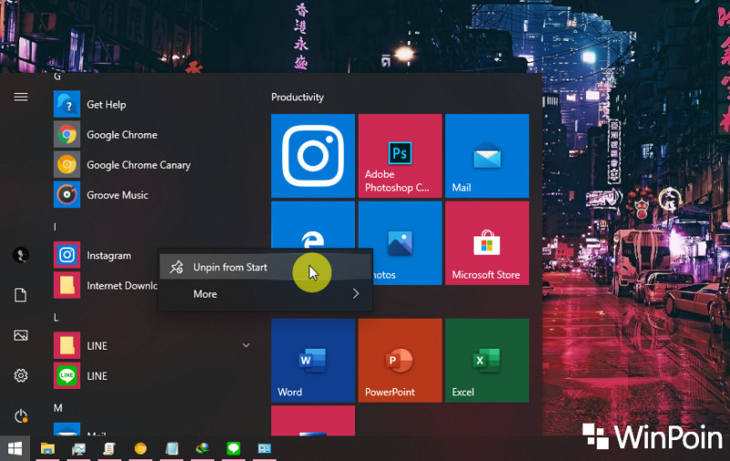Expand the Start menu hamburger button
This screenshot has width=730, height=461.
click(x=20, y=97)
